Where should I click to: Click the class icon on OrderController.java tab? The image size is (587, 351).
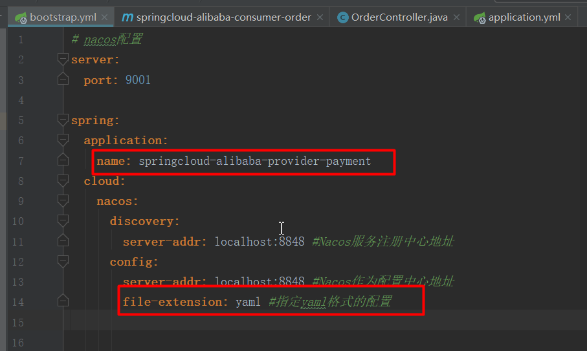[342, 17]
